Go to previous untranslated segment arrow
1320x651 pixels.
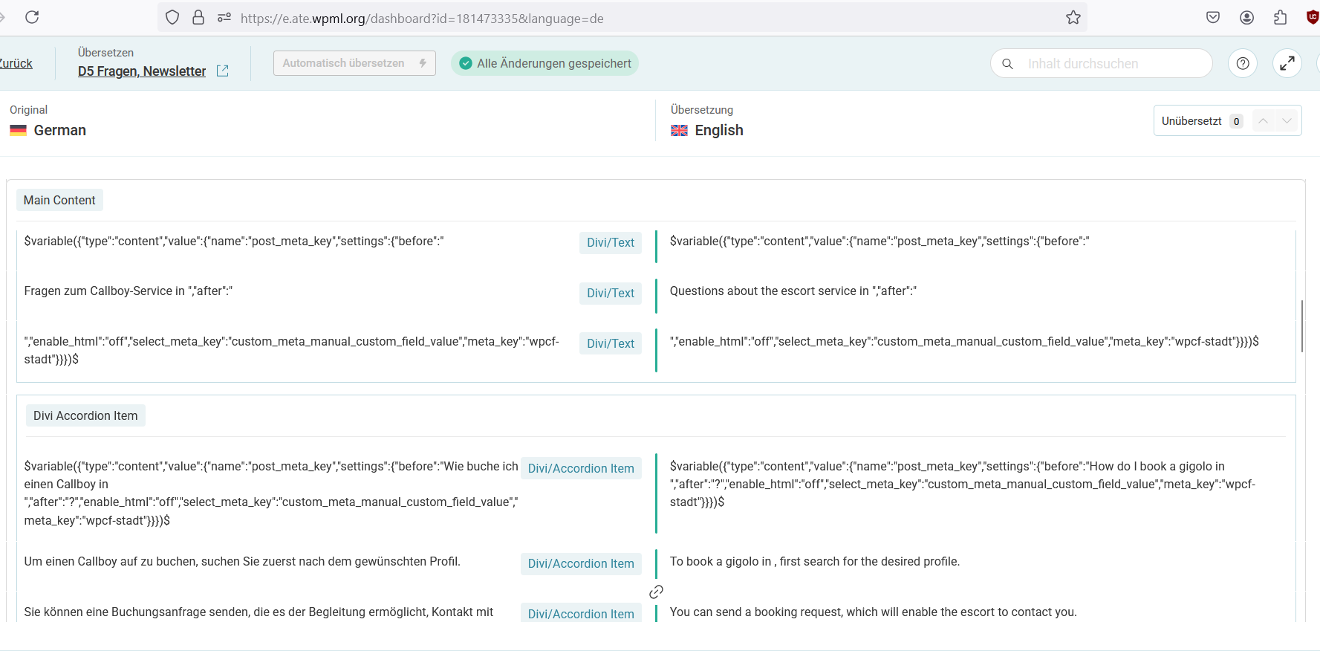(1263, 120)
